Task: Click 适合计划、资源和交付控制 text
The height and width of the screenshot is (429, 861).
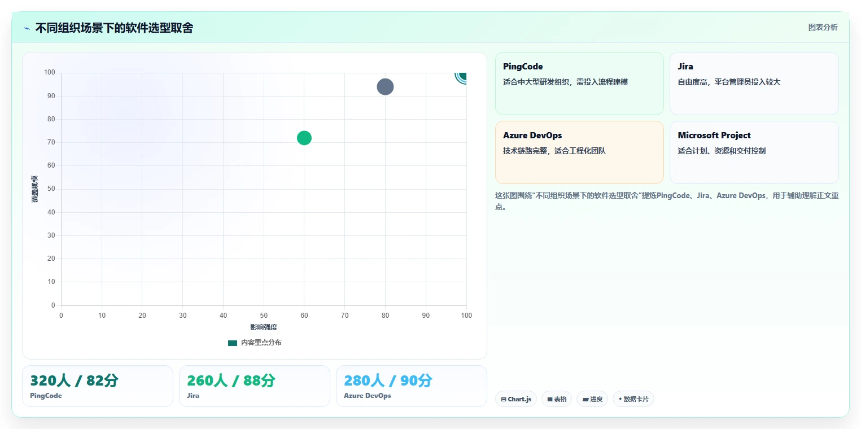Action: tap(722, 151)
